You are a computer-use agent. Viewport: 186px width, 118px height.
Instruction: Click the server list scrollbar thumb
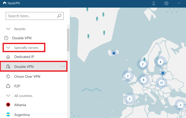pos(68,40)
